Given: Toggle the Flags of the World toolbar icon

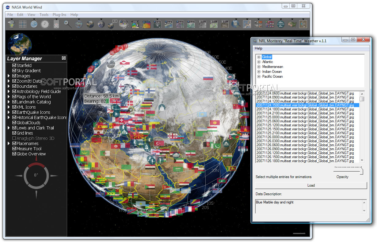Looking at the screenshot, I should 269,24.
